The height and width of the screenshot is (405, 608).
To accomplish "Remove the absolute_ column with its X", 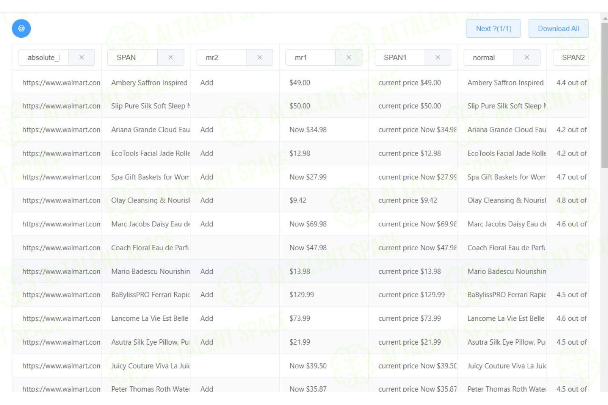I will tap(81, 58).
